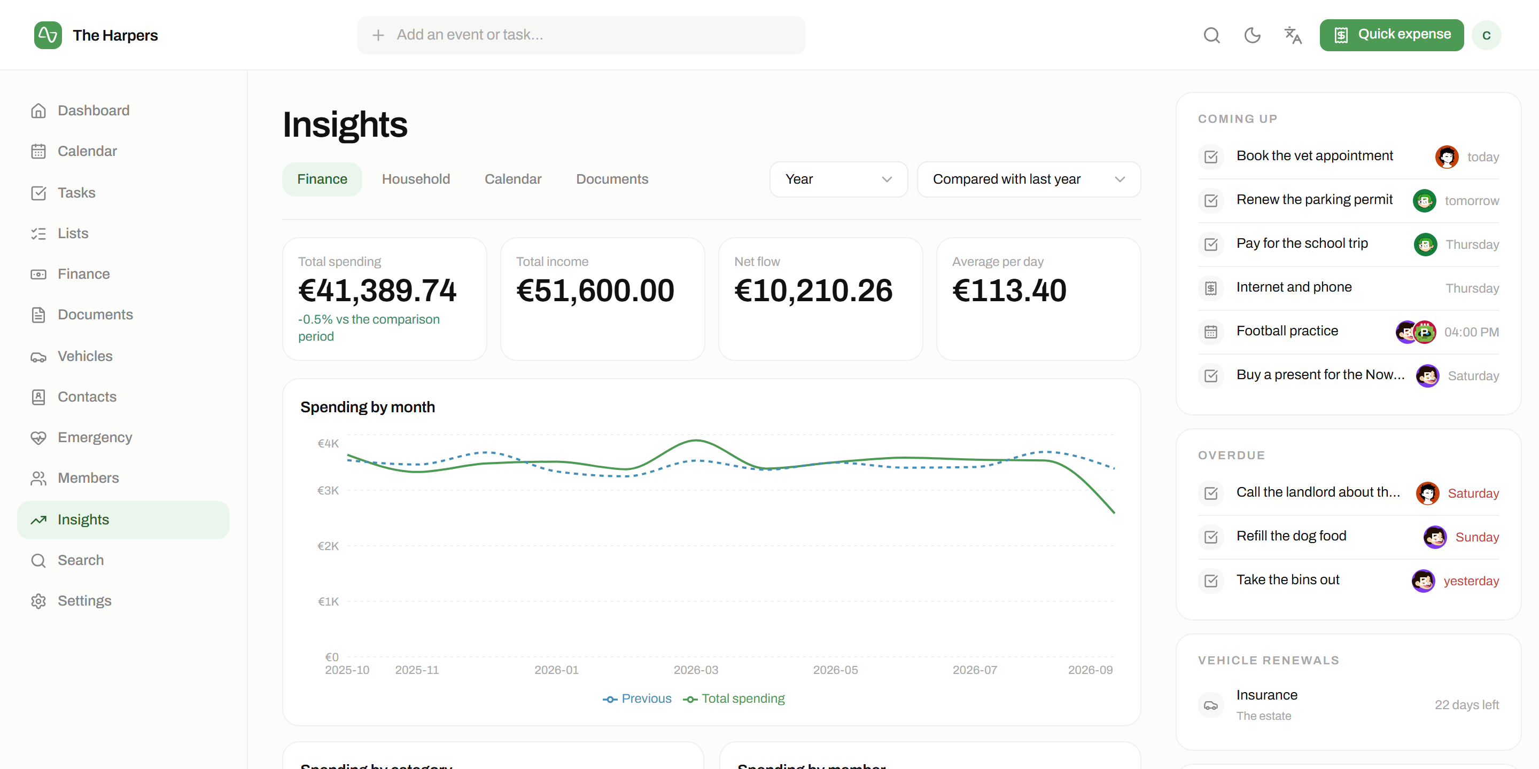This screenshot has width=1539, height=769.
Task: Tick the Take the bins out checkbox
Action: pyautogui.click(x=1210, y=580)
